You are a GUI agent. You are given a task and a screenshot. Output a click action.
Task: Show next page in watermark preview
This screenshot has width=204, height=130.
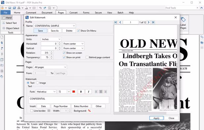pyautogui.click(x=149, y=22)
